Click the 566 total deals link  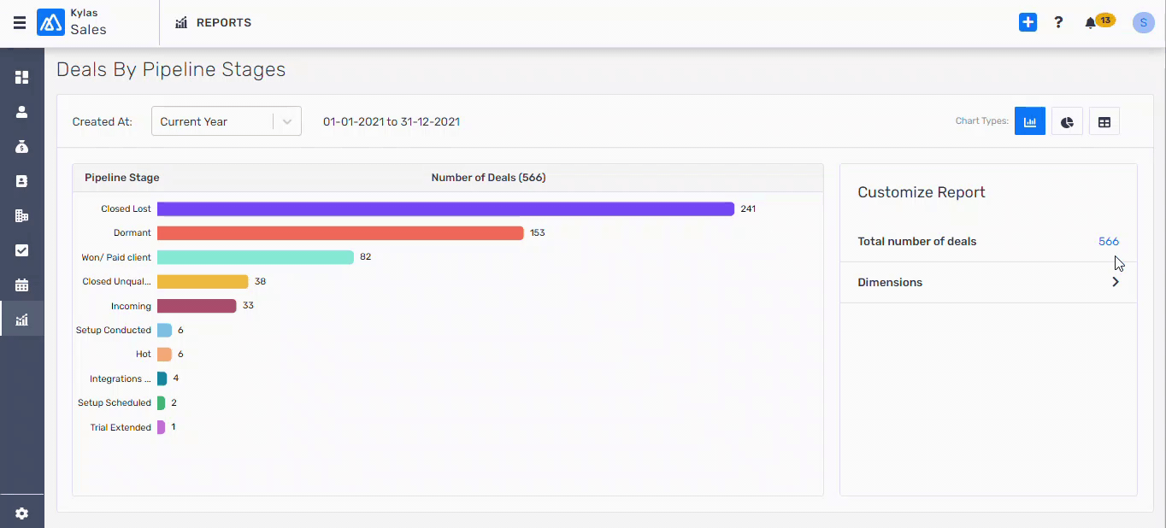click(x=1109, y=241)
